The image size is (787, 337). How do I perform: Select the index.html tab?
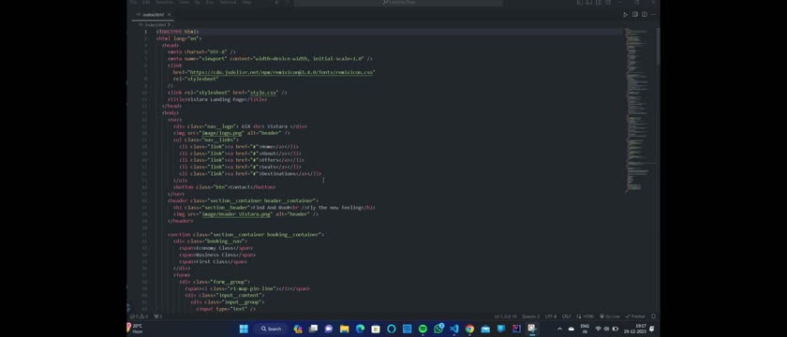click(x=154, y=15)
